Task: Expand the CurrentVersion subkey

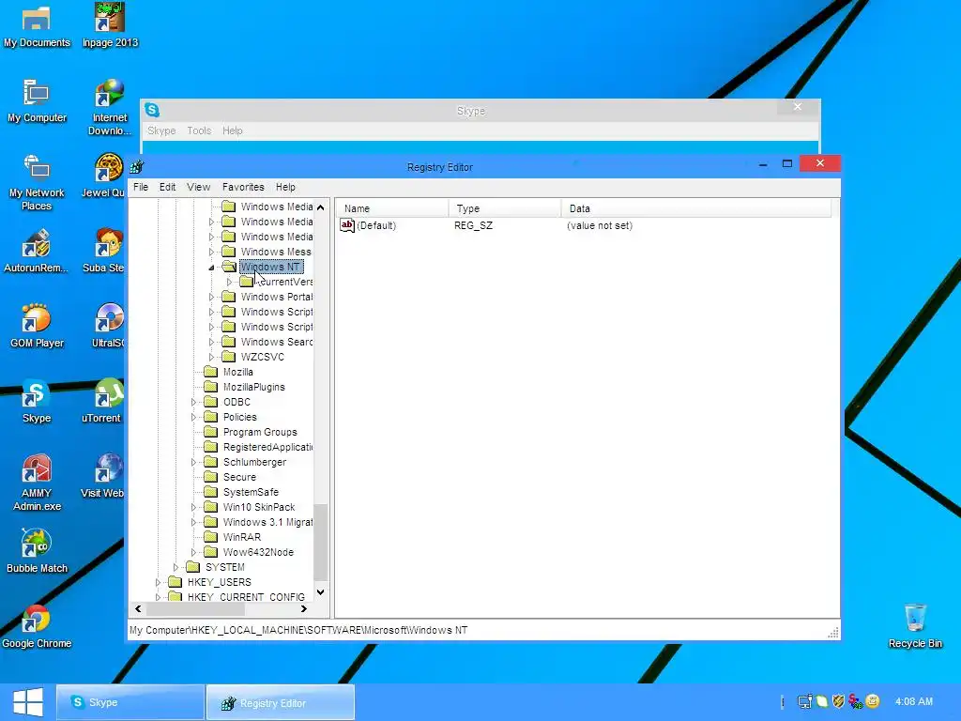Action: [x=229, y=282]
